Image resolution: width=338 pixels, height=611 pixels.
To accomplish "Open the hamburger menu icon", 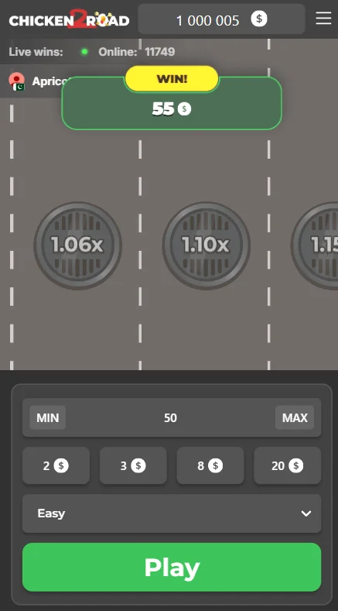I will click(323, 18).
